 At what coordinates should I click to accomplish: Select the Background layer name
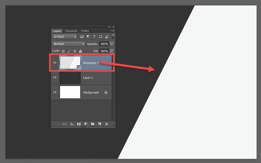point(91,92)
